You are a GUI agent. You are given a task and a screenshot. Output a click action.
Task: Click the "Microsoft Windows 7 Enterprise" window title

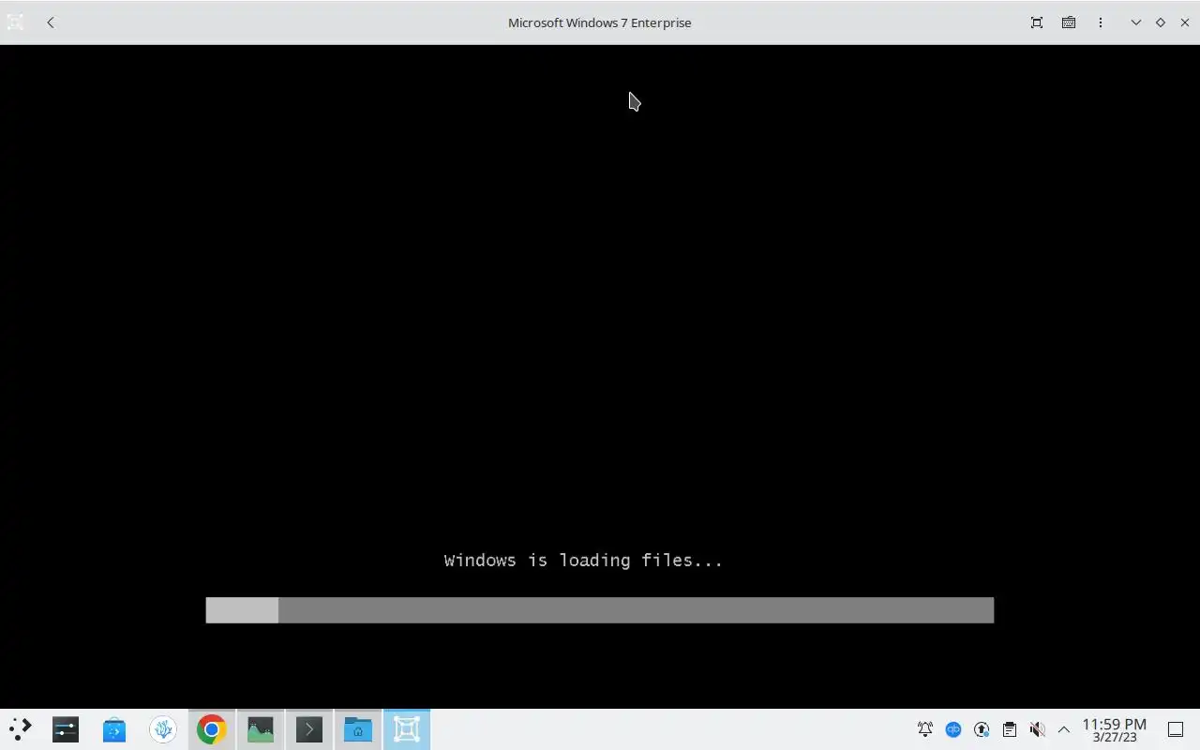[600, 22]
